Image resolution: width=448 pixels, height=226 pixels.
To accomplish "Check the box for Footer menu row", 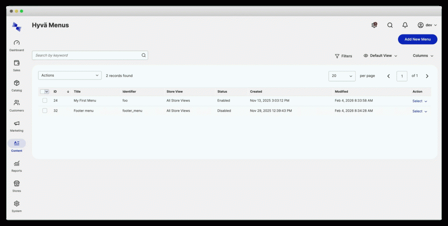I will (45, 111).
